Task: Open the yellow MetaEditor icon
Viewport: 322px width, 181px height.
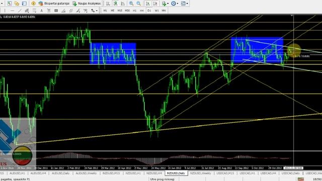Action: 33,4
